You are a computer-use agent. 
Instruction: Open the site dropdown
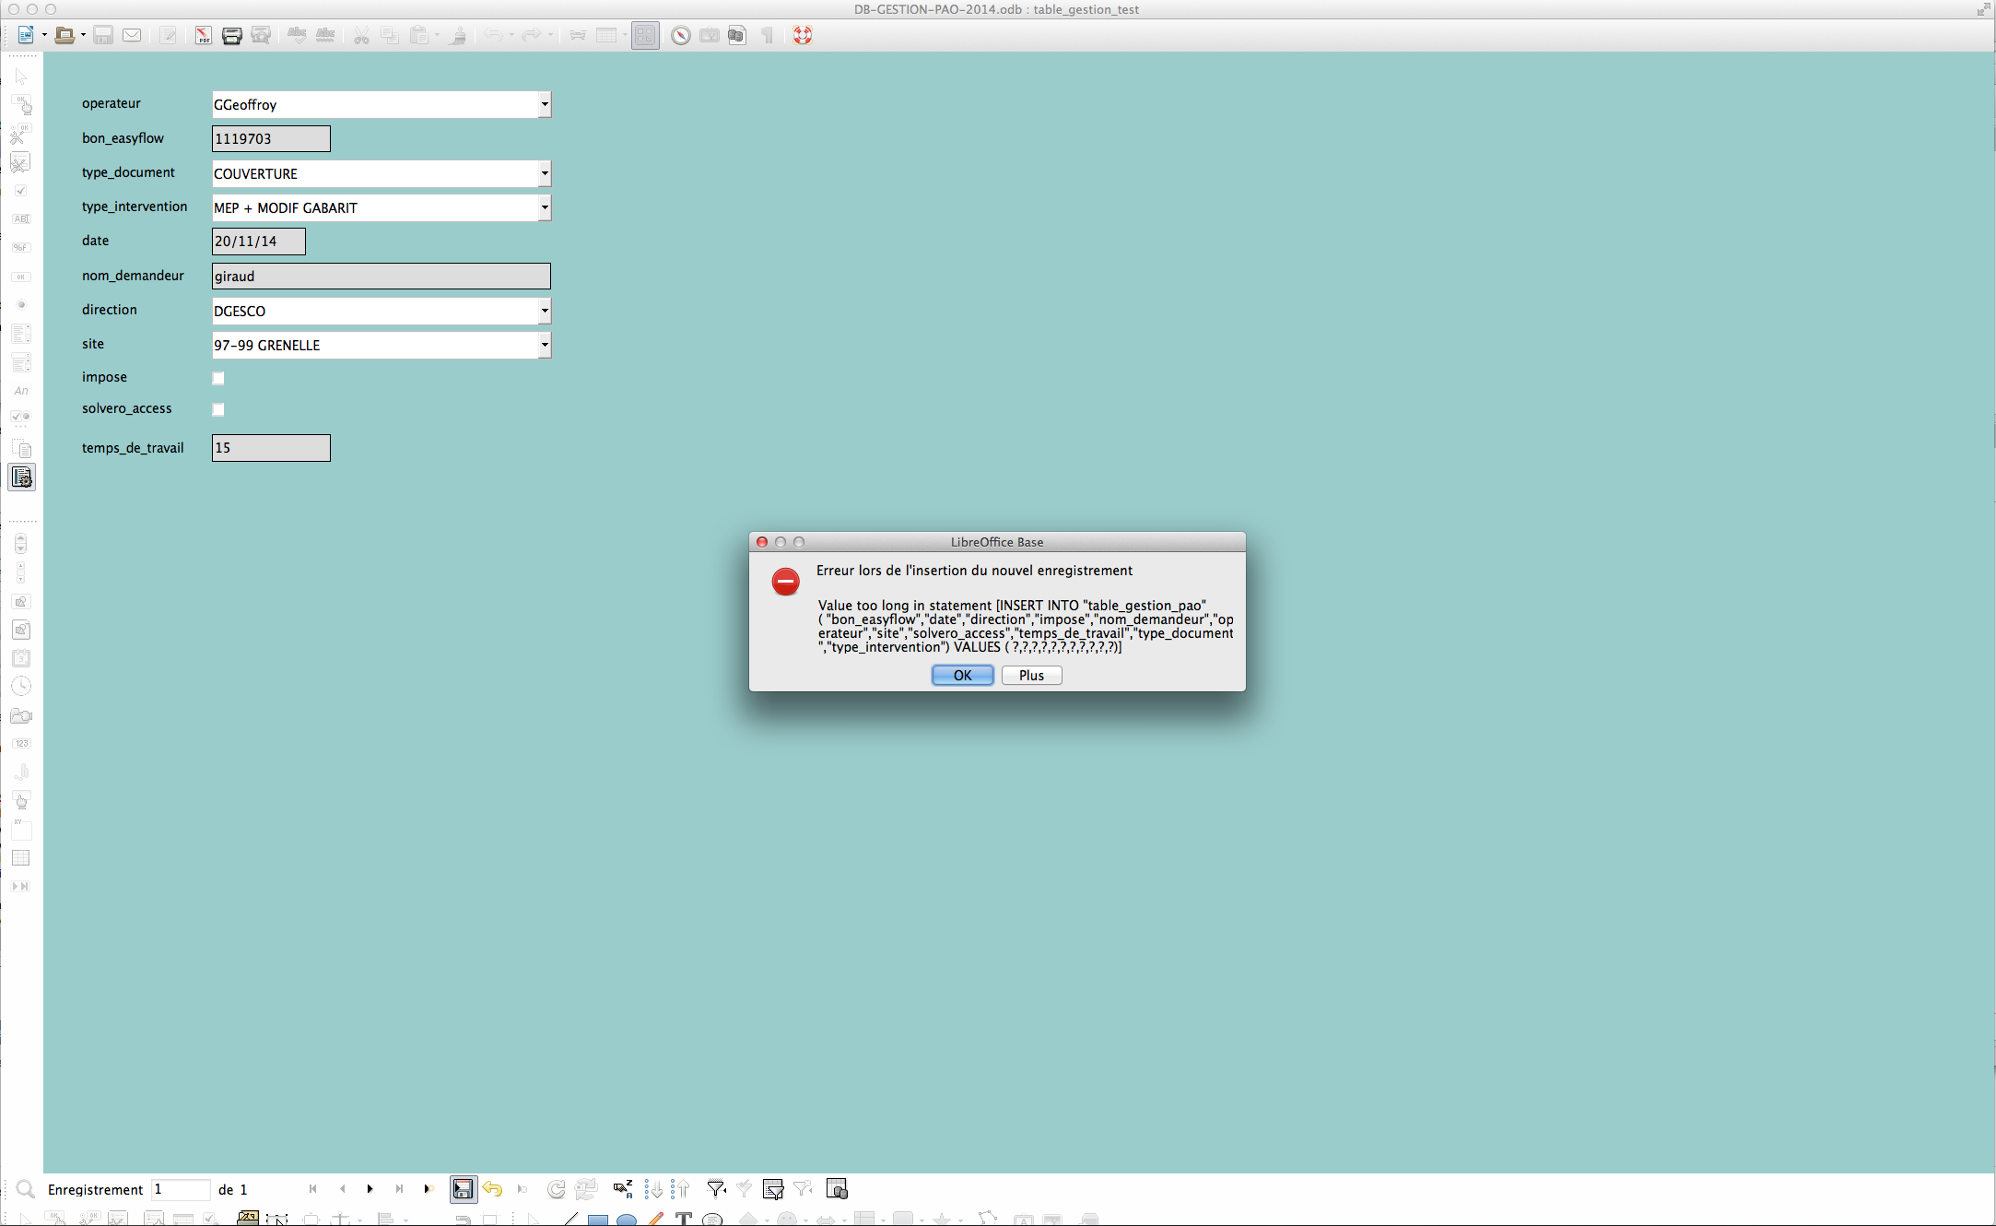point(545,345)
